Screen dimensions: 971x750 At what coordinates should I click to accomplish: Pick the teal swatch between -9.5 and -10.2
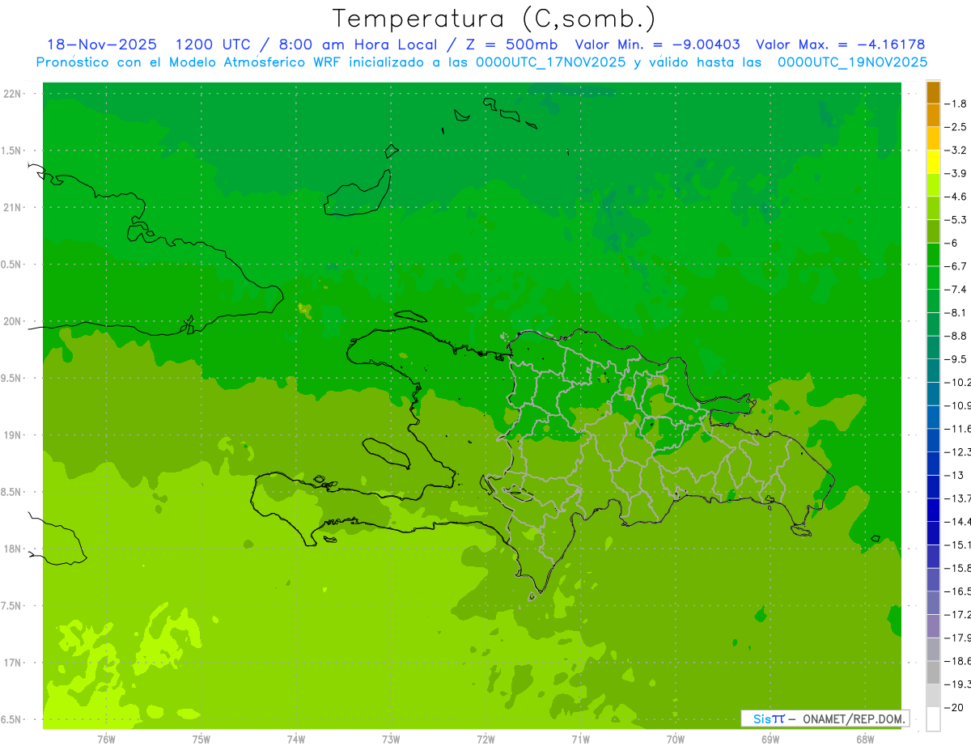[933, 371]
